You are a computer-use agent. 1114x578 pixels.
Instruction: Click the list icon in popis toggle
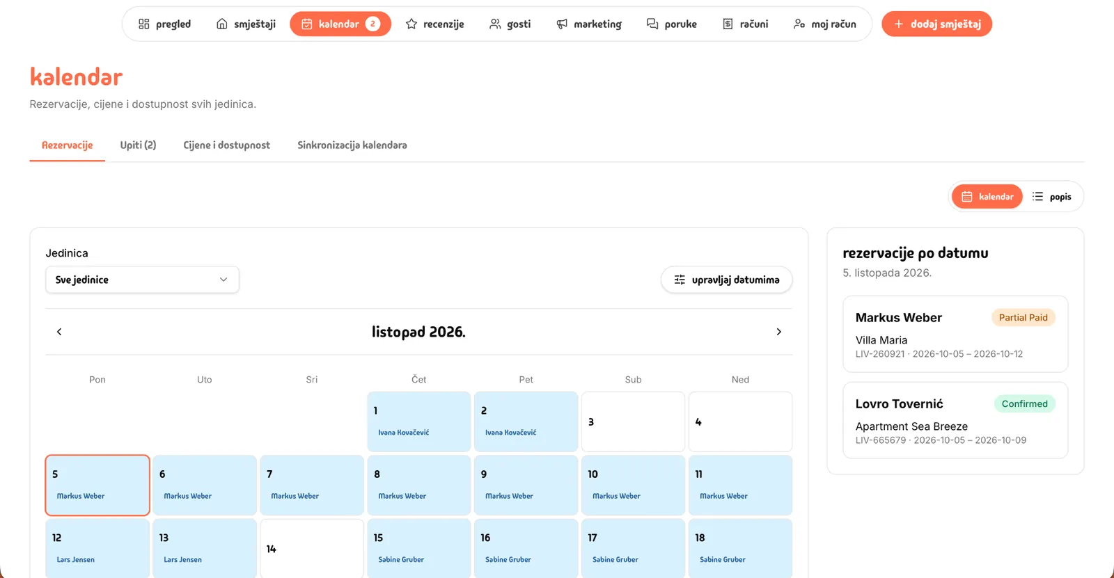[x=1037, y=197]
